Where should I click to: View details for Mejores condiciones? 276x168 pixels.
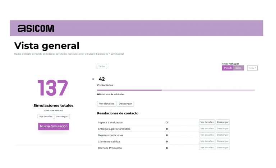click(x=207, y=135)
